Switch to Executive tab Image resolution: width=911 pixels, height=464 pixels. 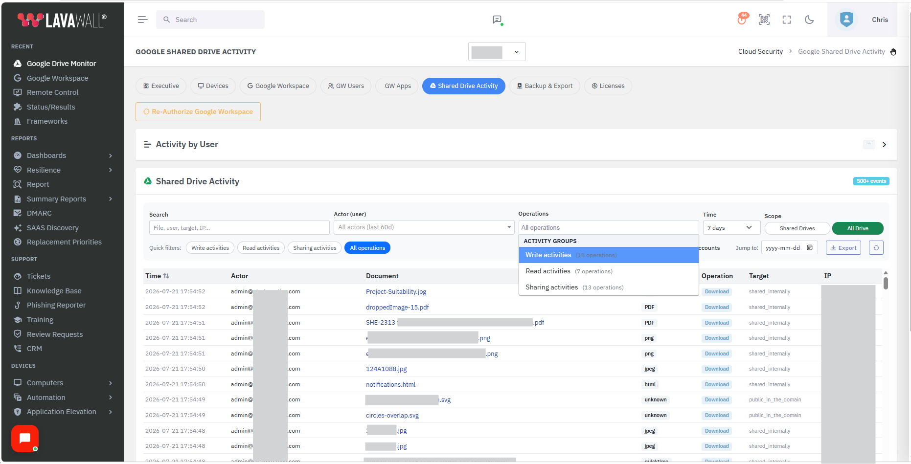161,86
